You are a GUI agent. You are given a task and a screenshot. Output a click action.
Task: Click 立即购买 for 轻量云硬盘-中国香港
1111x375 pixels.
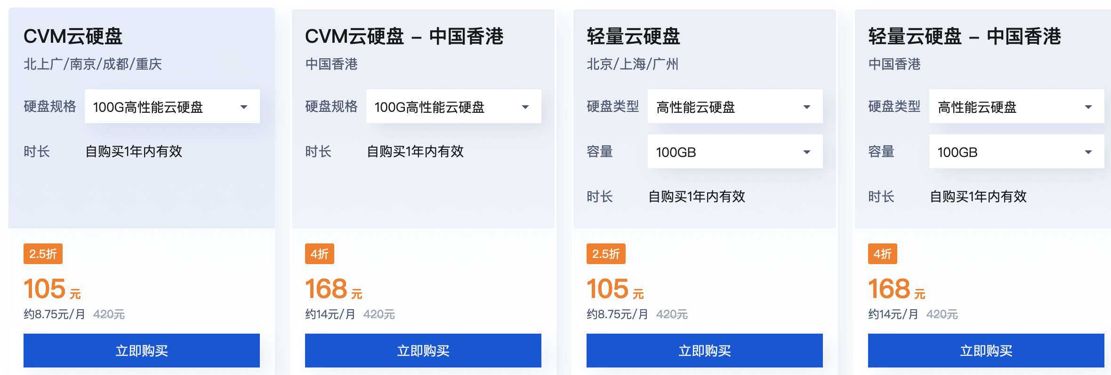[x=985, y=350]
